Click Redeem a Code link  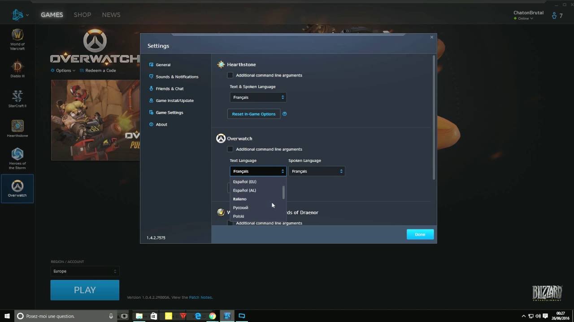pos(98,70)
